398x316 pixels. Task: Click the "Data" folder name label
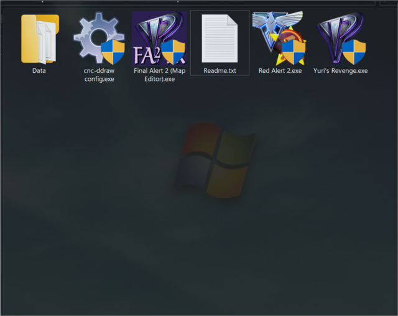coord(39,70)
